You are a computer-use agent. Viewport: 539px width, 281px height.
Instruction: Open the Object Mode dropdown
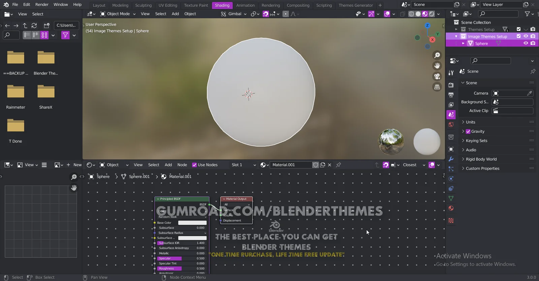[x=118, y=14]
